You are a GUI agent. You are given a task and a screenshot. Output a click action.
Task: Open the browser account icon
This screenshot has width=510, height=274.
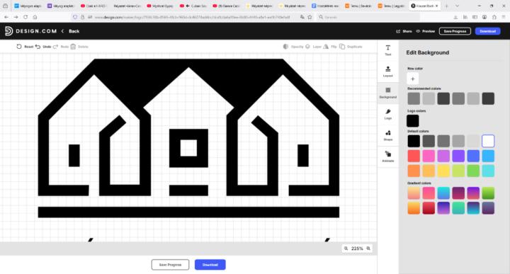point(484,17)
